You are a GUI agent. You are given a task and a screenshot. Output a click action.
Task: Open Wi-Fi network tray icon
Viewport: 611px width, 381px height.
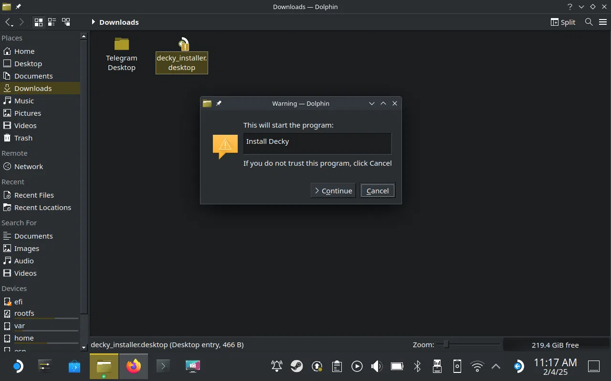point(477,366)
